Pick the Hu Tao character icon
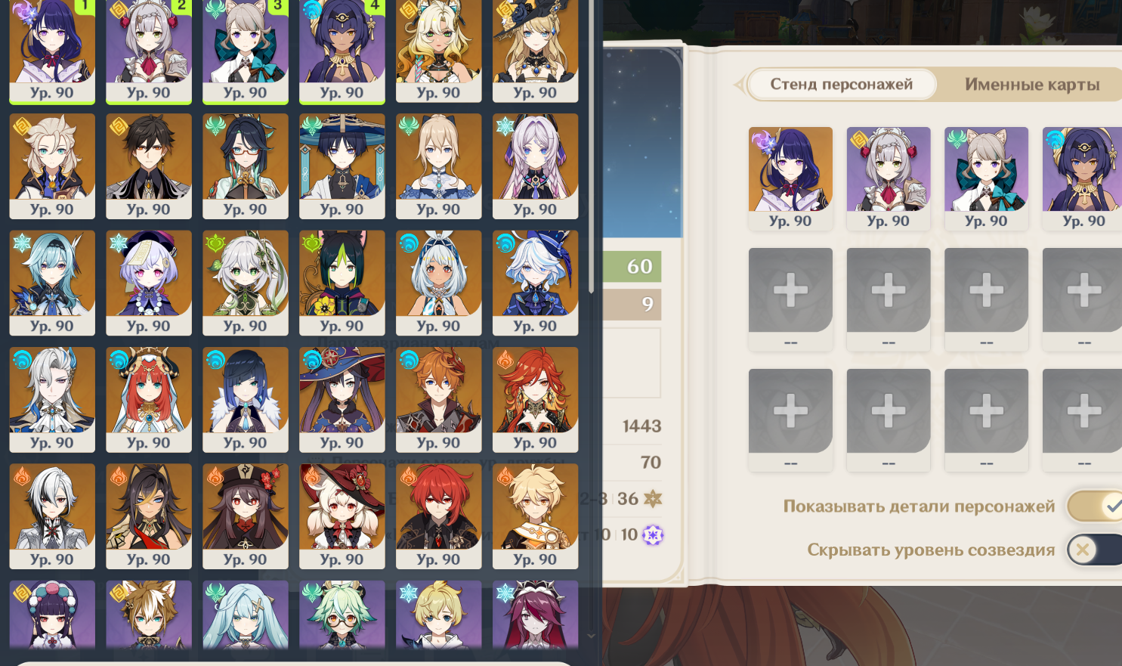This screenshot has width=1122, height=666. [246, 516]
